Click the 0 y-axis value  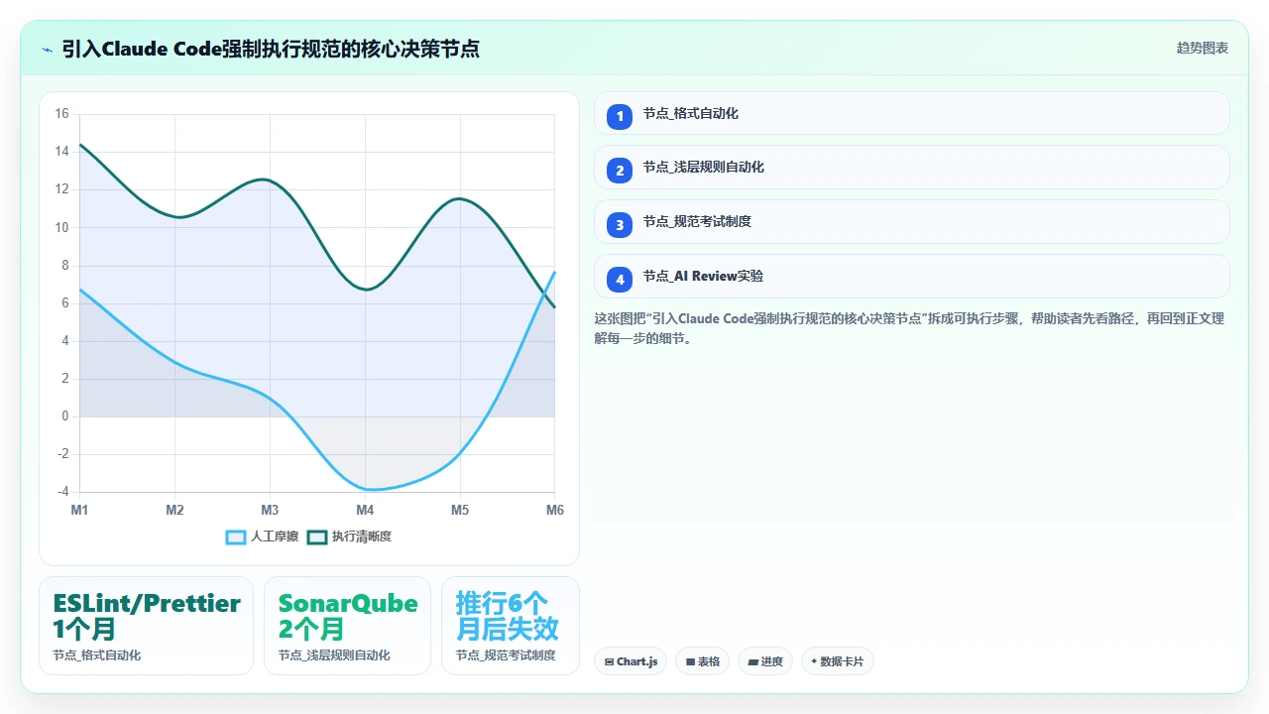point(65,416)
